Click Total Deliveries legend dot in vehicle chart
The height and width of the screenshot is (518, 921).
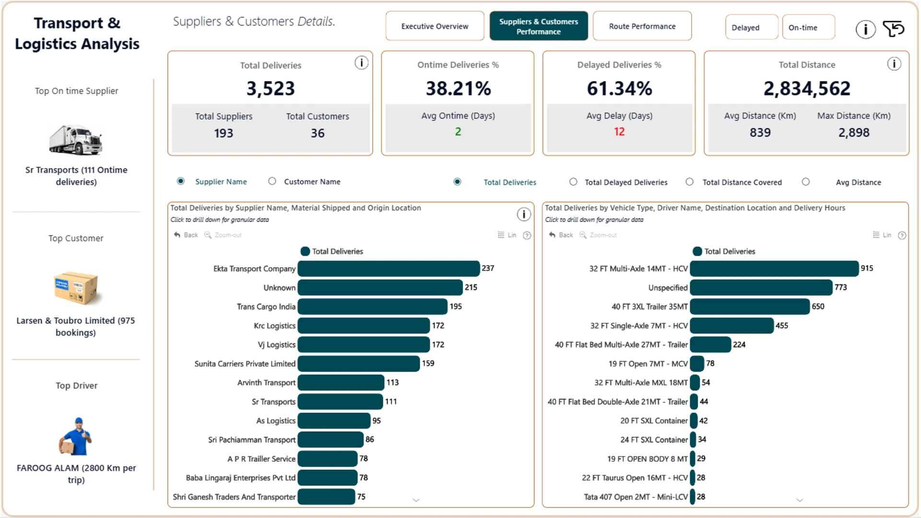(x=697, y=251)
